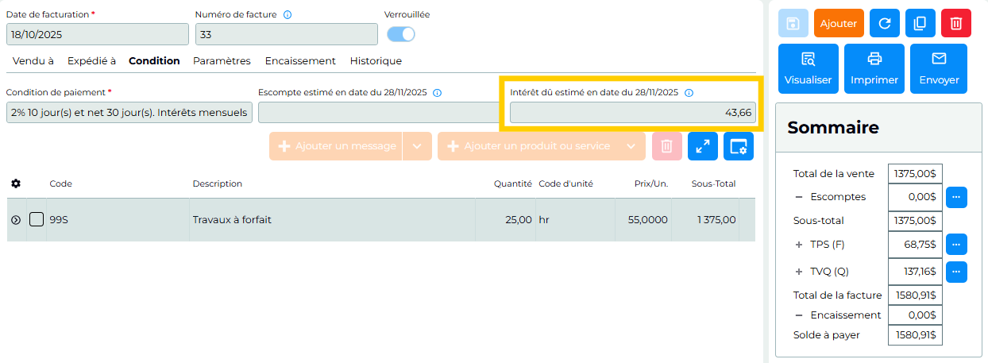Toggle the Verrouillée switch

[x=401, y=34]
